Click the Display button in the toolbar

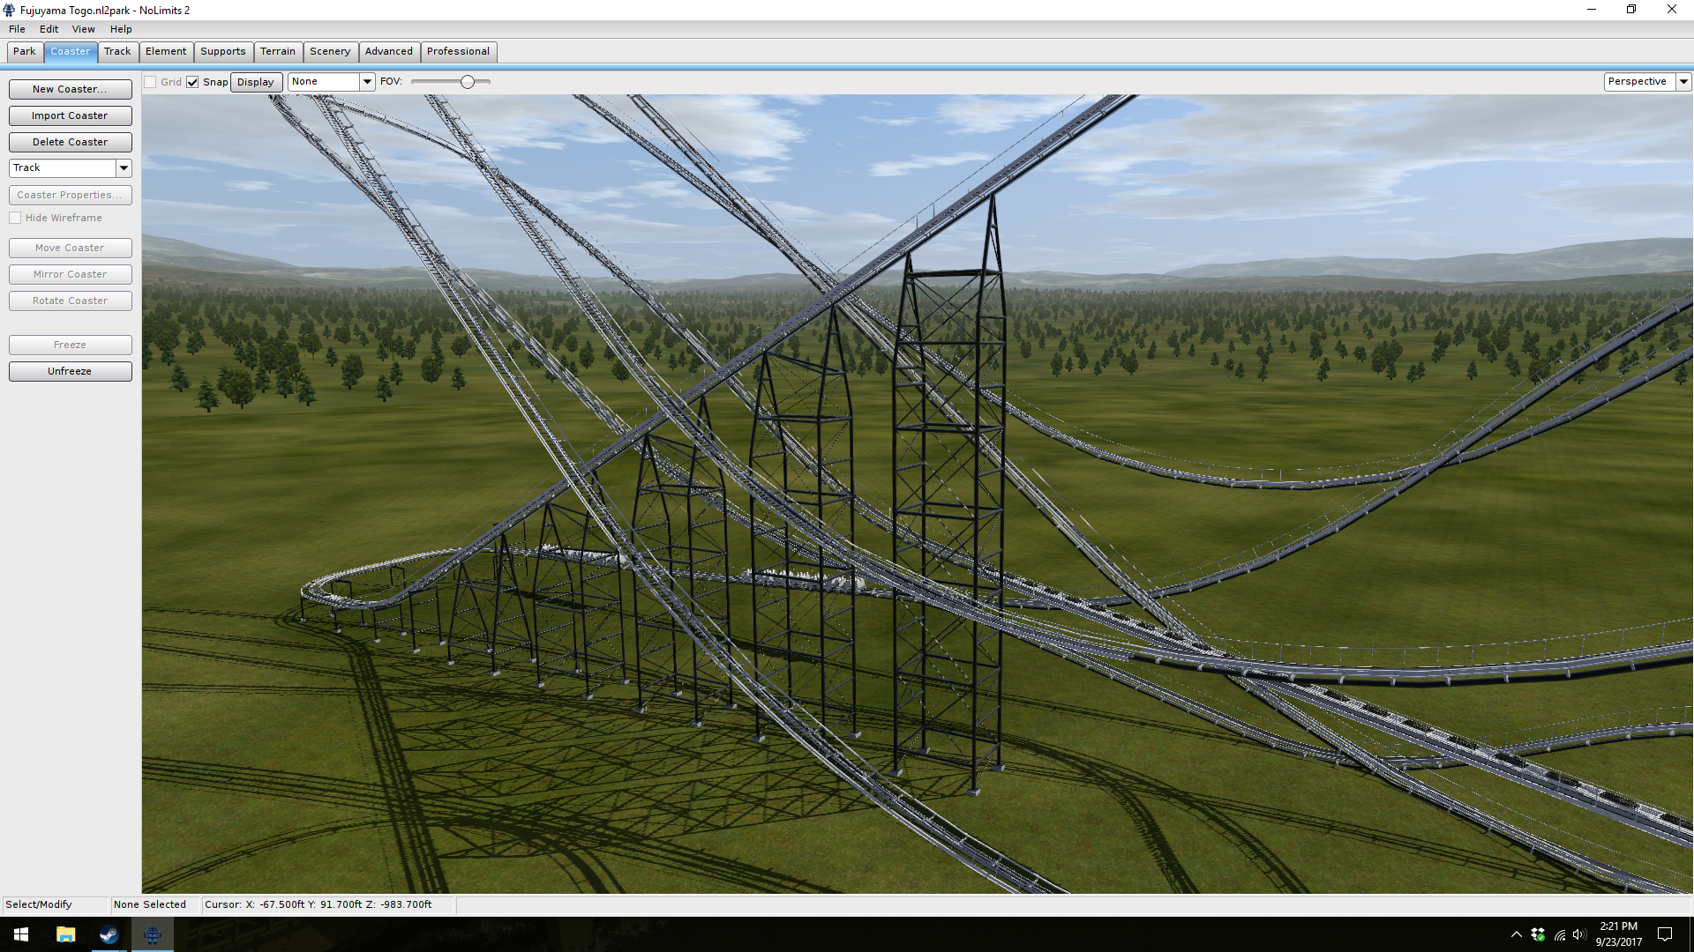point(256,82)
